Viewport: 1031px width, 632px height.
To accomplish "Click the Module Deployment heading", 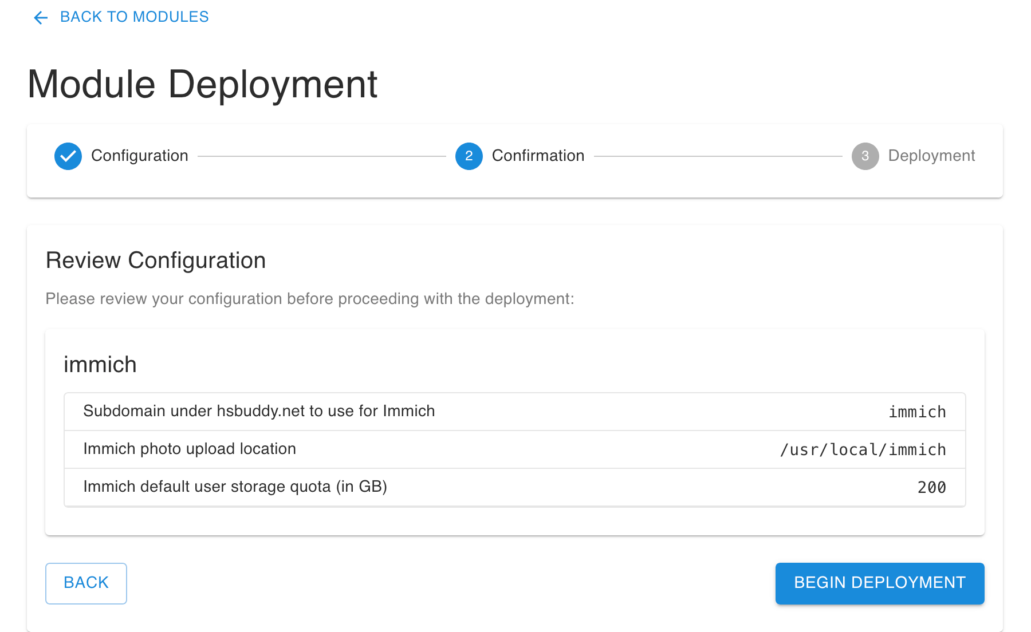I will 202,85.
